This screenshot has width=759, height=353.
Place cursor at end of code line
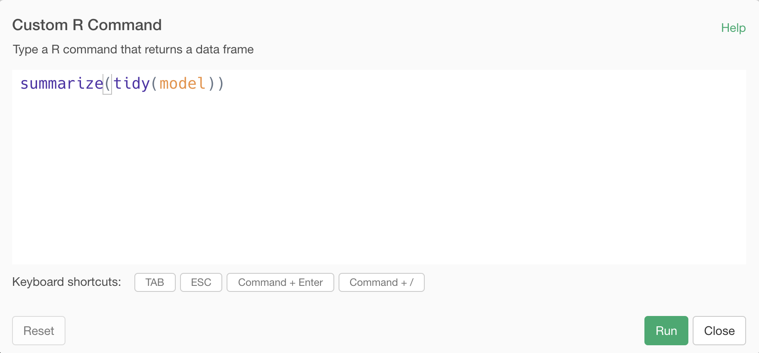pos(226,84)
